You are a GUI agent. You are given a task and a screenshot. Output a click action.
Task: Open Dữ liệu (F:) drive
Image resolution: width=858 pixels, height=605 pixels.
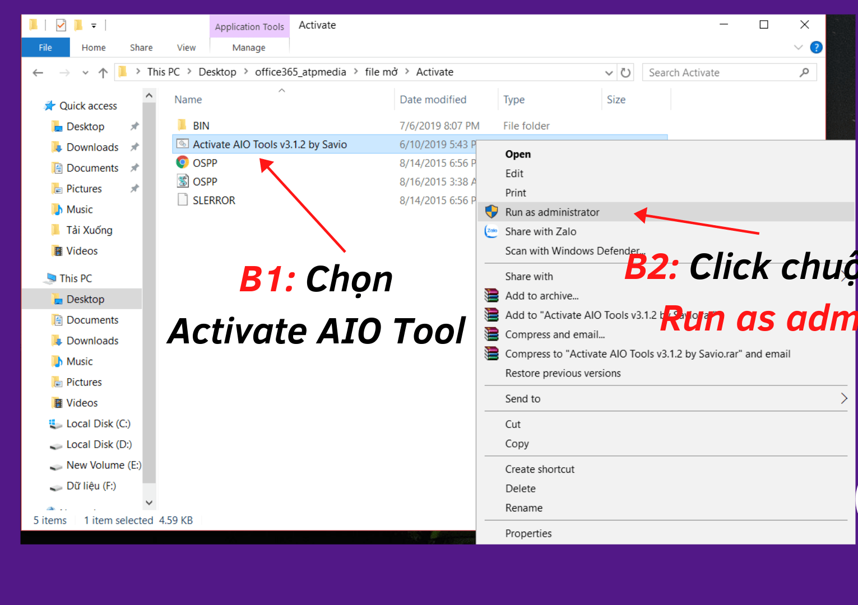(91, 486)
